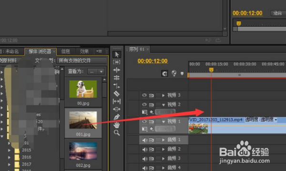The image size is (286, 171).
Task: Mute the 音频 1 track
Action: pos(145,140)
